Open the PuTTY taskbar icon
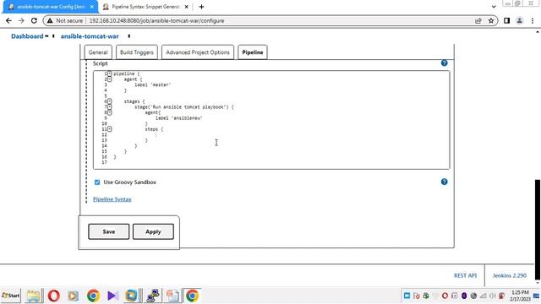The width and height of the screenshot is (541, 304). coord(152,296)
